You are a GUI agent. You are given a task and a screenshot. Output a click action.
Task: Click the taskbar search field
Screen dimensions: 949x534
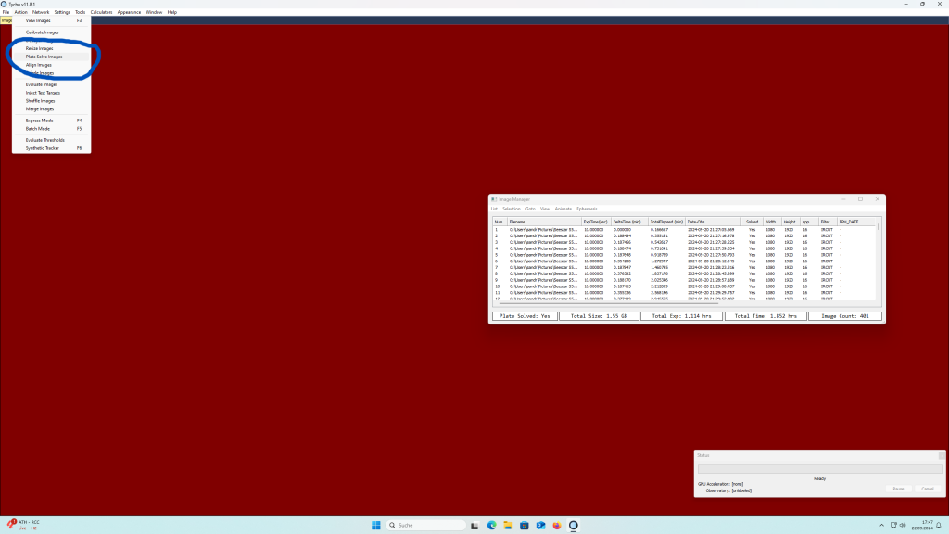tap(424, 525)
